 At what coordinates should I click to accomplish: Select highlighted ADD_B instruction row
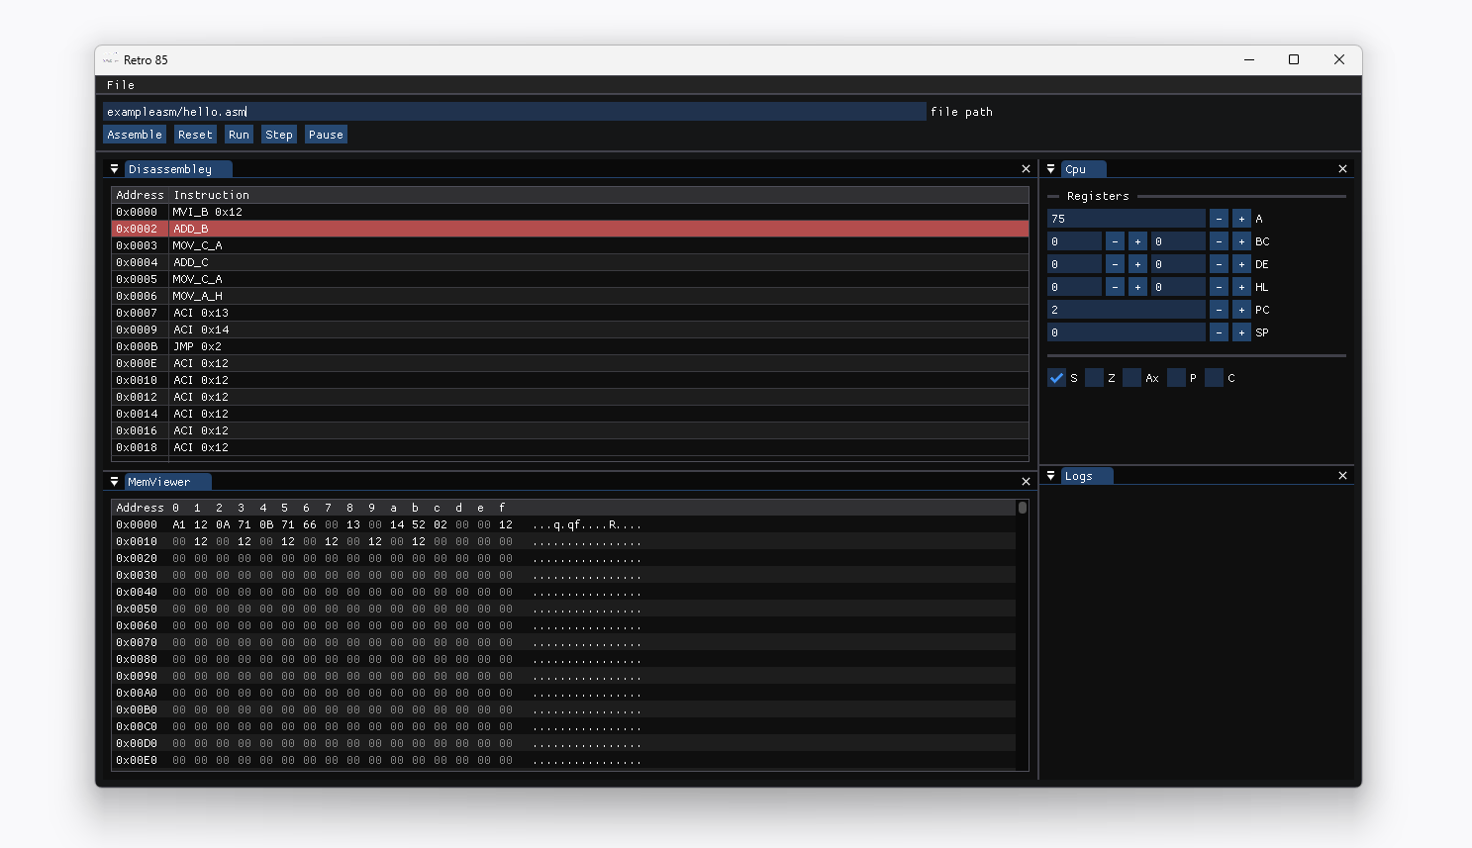570,229
